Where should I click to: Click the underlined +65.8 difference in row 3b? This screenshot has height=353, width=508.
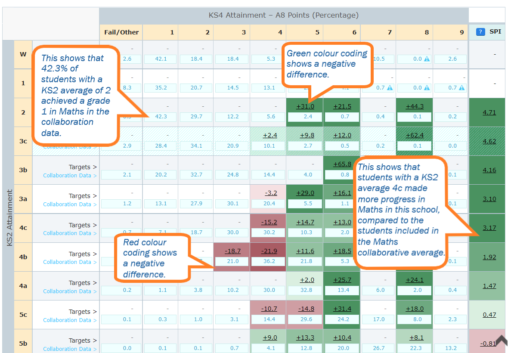pyautogui.click(x=343, y=164)
